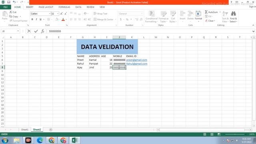Switch to the REVIEW tab
The image size is (256, 144).
[90, 7]
